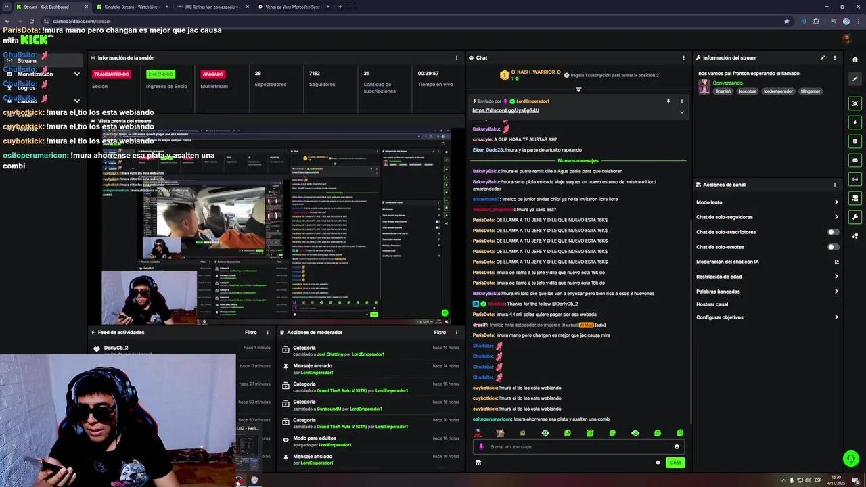Switch to JAC Refine Van browser tab
866x487 pixels.
pyautogui.click(x=213, y=7)
